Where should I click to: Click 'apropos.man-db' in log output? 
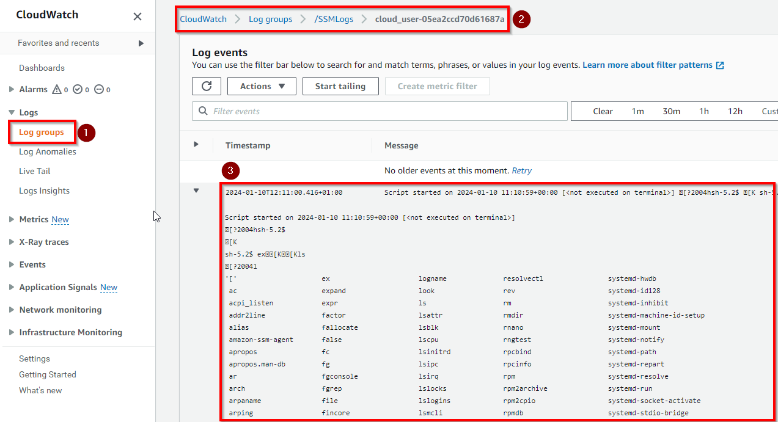pos(257,364)
